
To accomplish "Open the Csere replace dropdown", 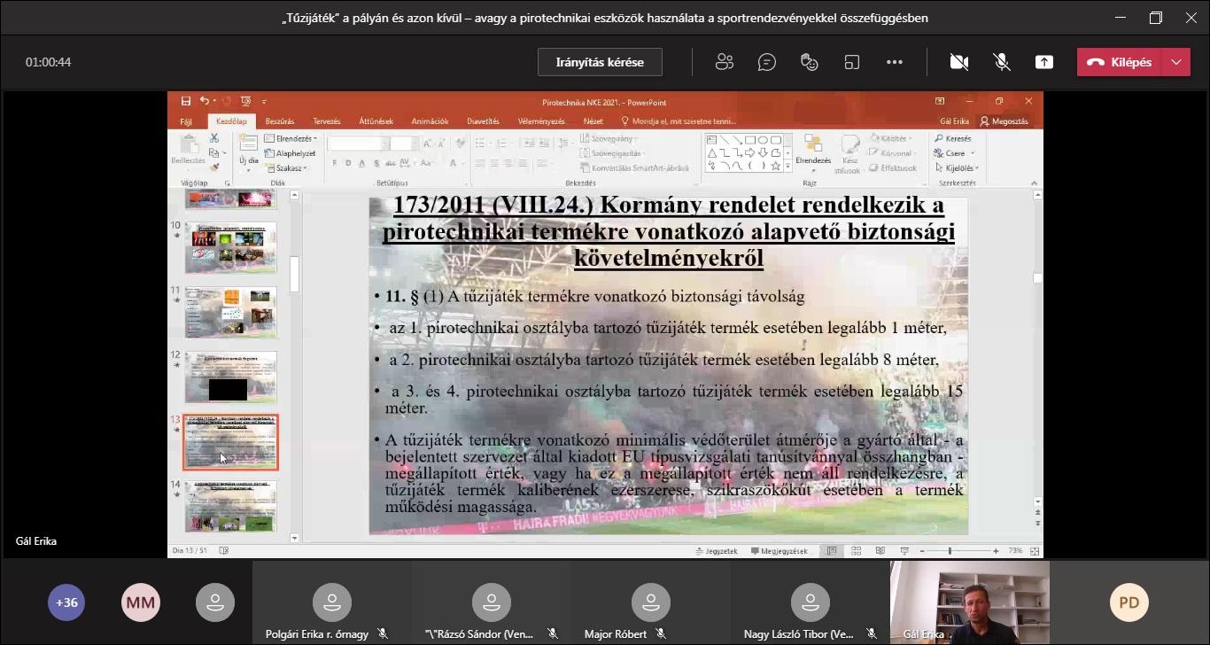I will coord(953,153).
